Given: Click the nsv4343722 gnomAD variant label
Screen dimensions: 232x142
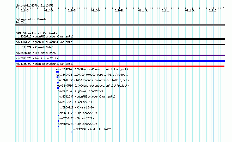Looking at the screenshot, I should (x=45, y=42).
